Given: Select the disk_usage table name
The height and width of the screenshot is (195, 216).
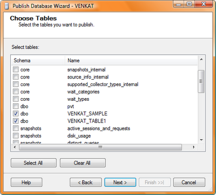Looking at the screenshot, I should tap(79, 136).
